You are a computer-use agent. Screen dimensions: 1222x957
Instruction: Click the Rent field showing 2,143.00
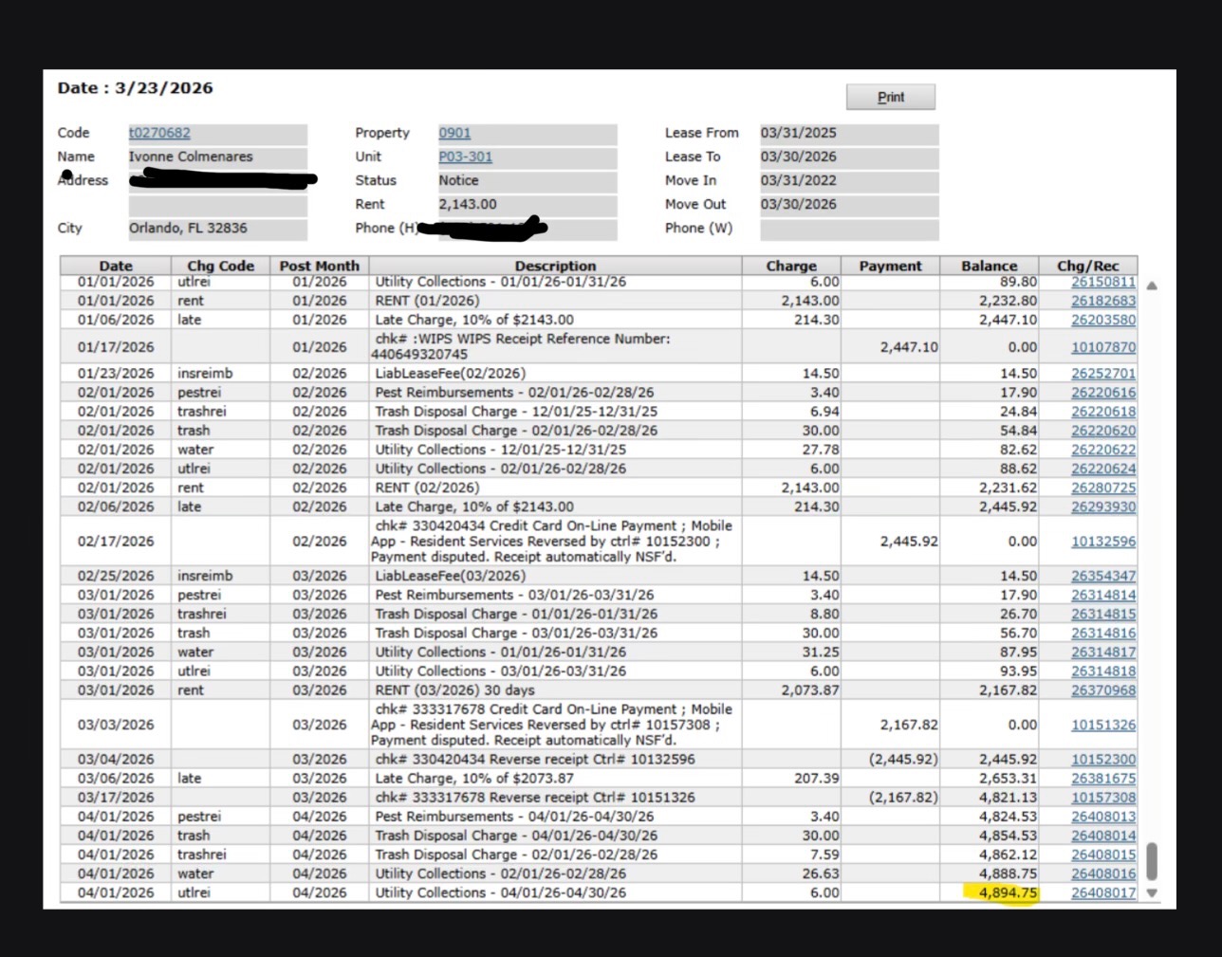click(x=527, y=205)
